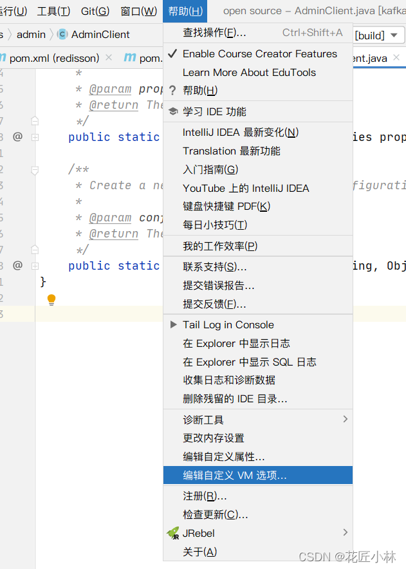Open YouTube 上的 IntelliJ IDEA
Viewport: 406px width, 569px height.
coord(258,188)
